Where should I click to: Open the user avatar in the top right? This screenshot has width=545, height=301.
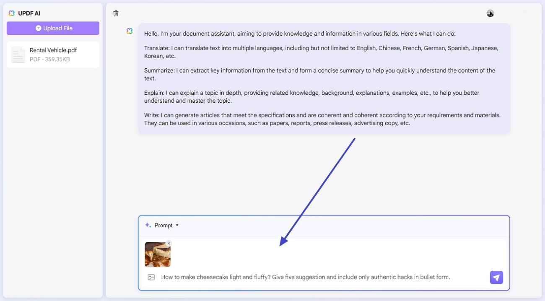[x=490, y=13]
